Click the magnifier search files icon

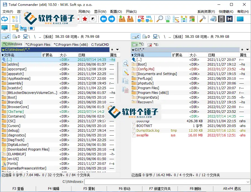pos(160,19)
